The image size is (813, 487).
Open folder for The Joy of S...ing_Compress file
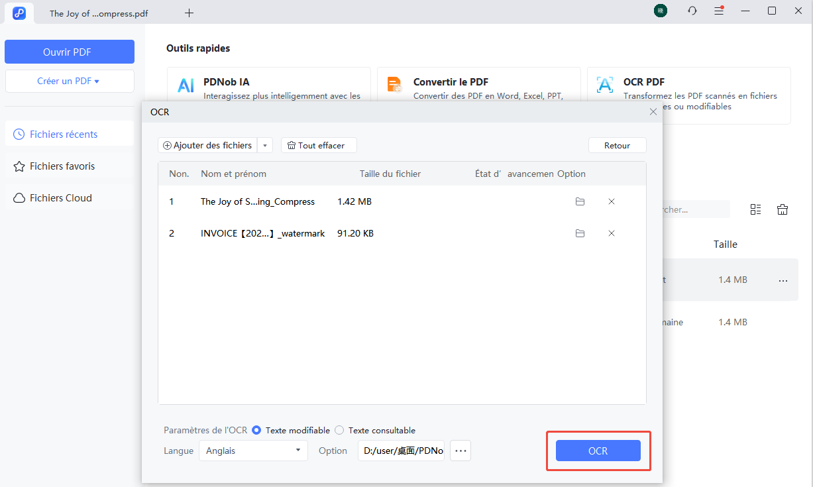point(580,201)
